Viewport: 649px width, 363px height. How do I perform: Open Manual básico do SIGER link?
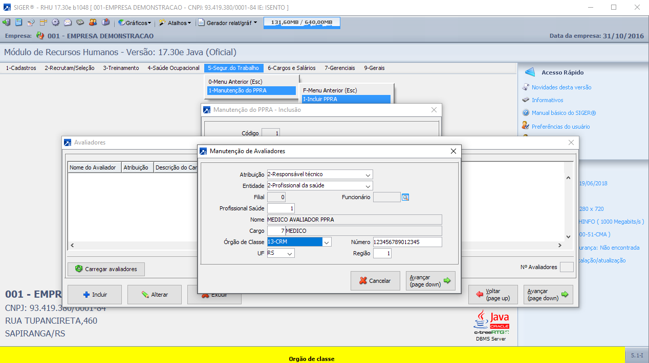[x=564, y=113]
